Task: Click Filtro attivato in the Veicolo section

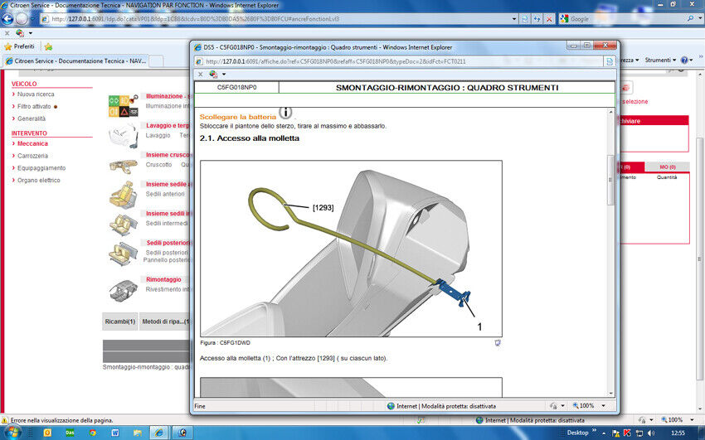Action: click(x=34, y=106)
